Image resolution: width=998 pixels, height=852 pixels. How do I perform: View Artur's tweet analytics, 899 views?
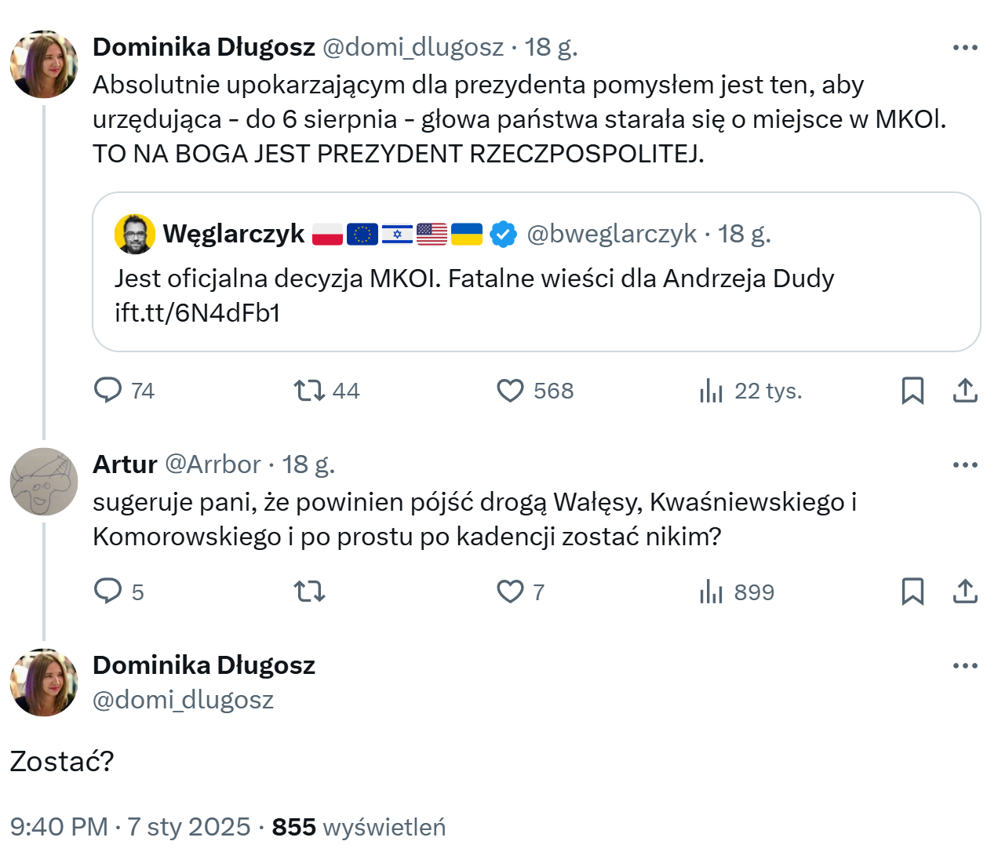(x=711, y=591)
